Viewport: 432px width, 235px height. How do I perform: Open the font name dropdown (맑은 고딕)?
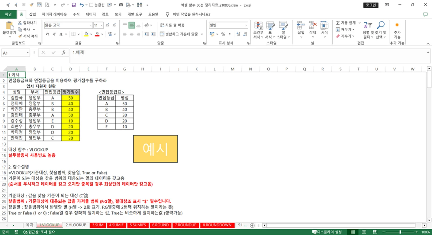pos(91,25)
